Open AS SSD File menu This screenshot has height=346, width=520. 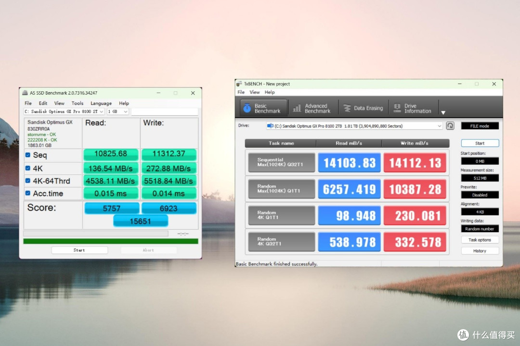point(28,103)
